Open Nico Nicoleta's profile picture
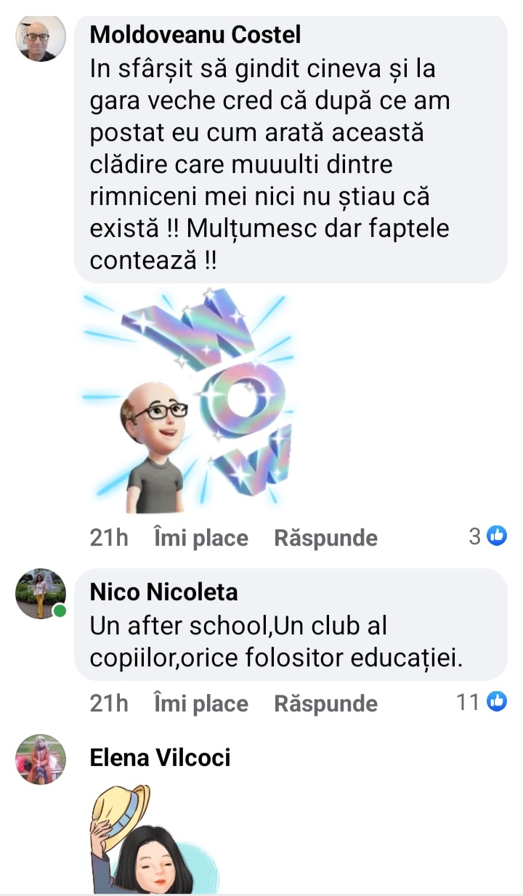This screenshot has width=523, height=896. click(x=41, y=593)
